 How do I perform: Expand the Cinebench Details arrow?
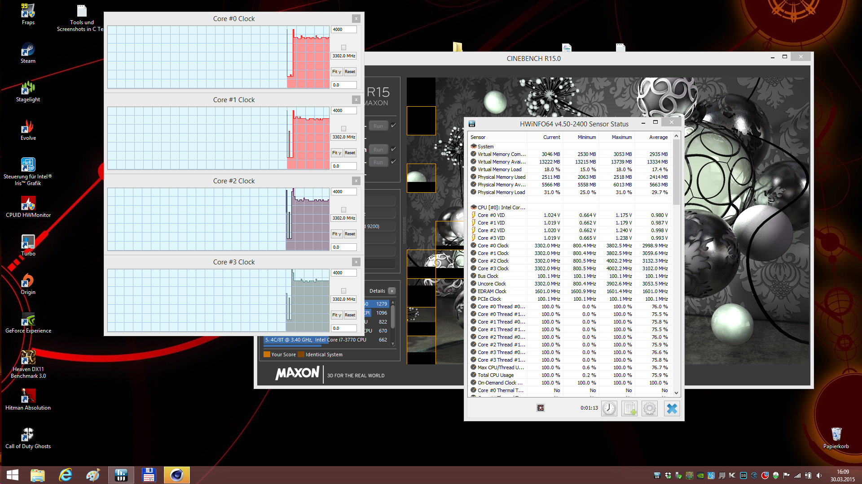click(x=392, y=291)
